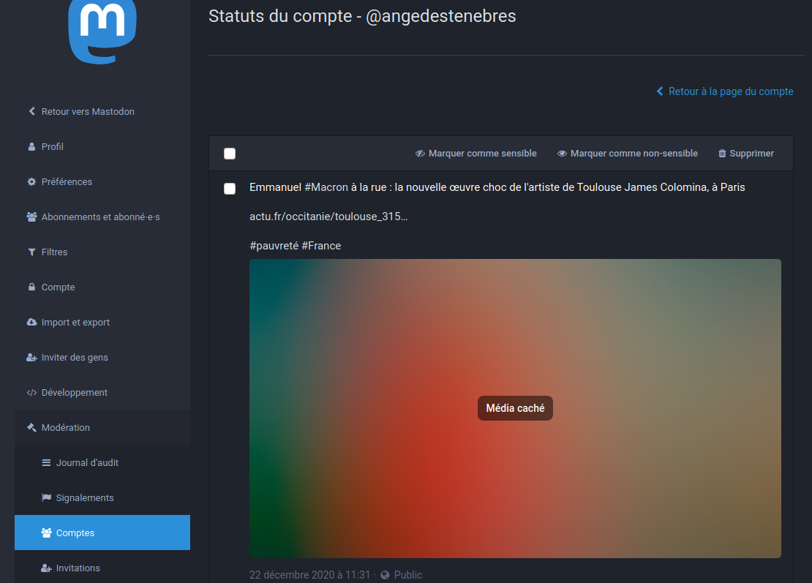Reveal hidden media with Média caché button
Screen dimensions: 812x583
coord(515,408)
